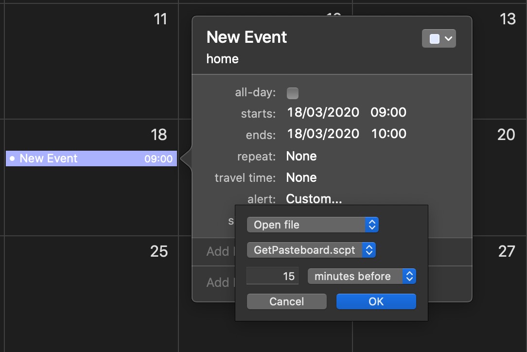Open the 'Open file' alert type dropdown
Screen dimensions: 527x352
click(x=313, y=225)
